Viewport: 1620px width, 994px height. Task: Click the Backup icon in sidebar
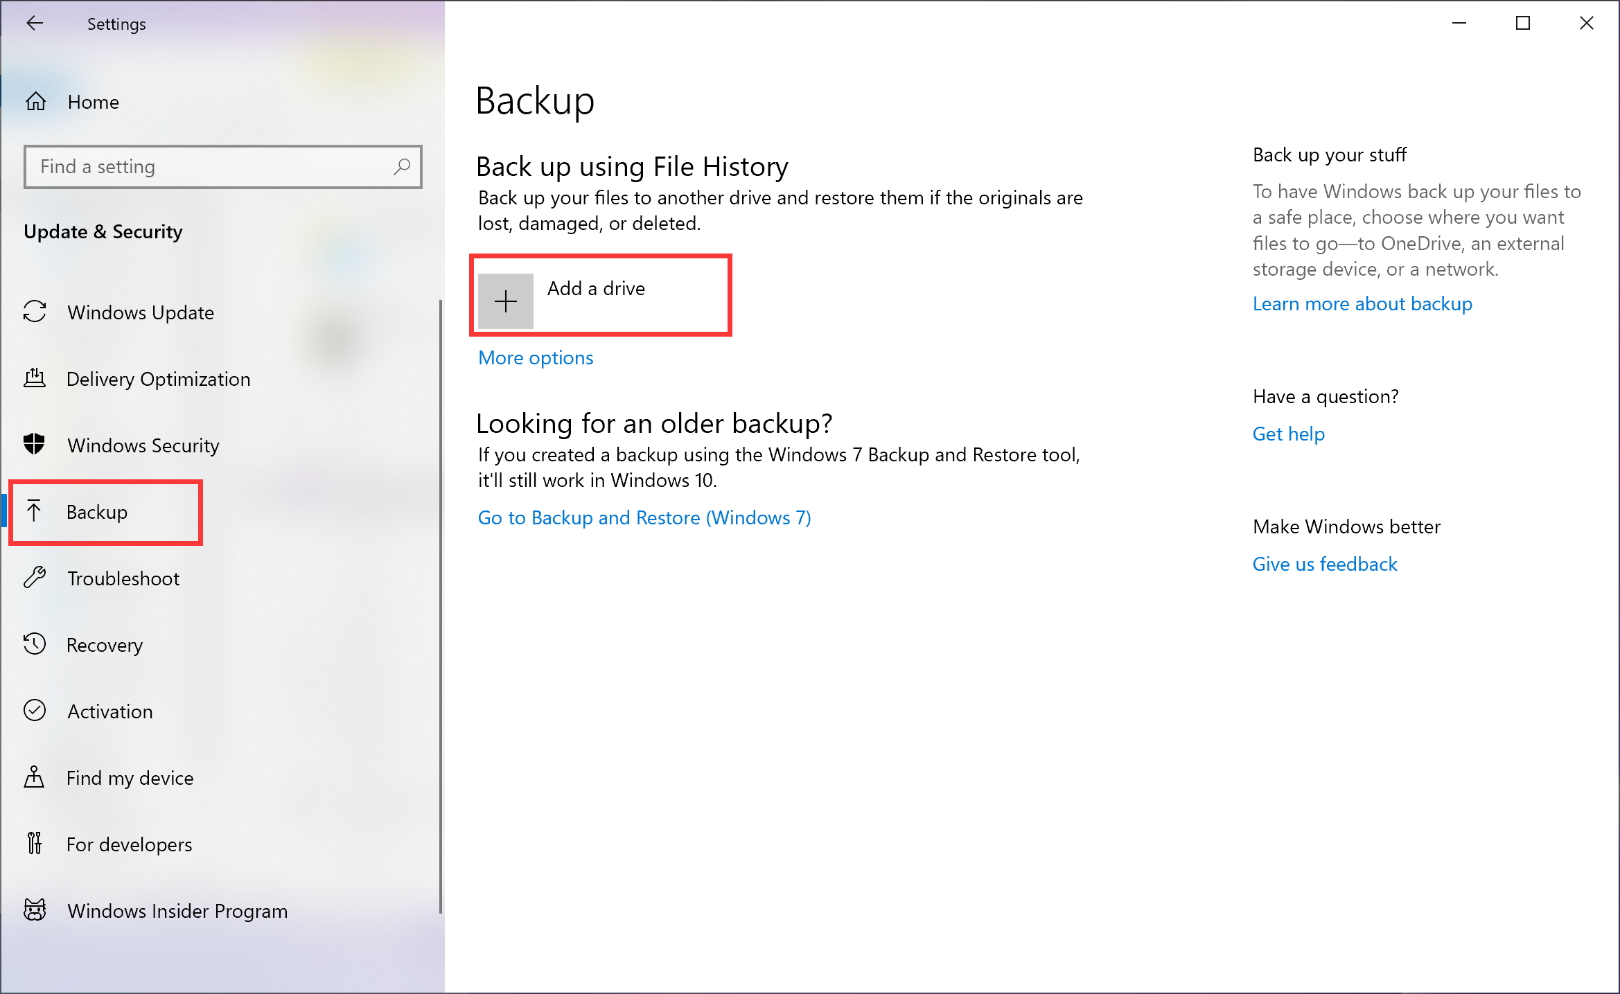click(x=36, y=511)
